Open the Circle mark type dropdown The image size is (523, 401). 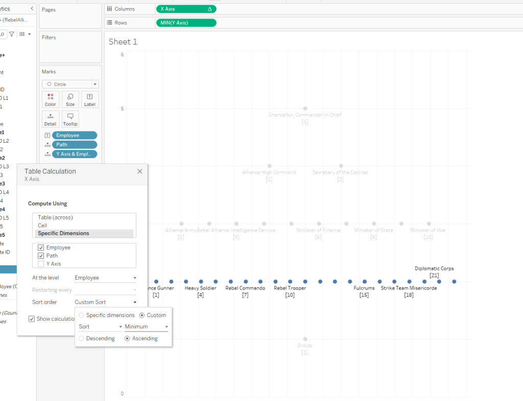click(70, 84)
